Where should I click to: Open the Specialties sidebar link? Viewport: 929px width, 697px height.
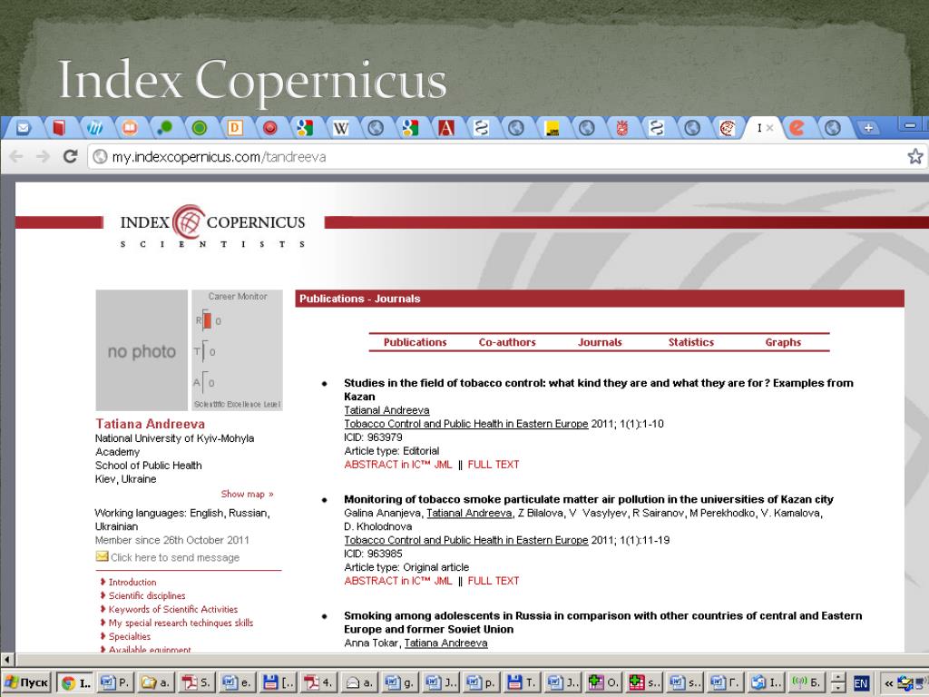pos(129,636)
